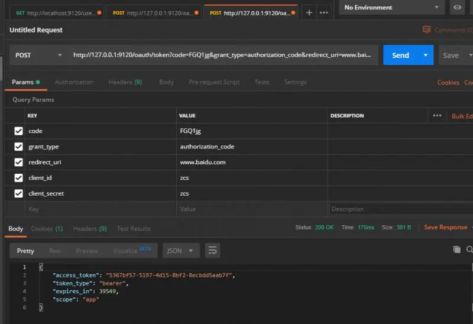
Task: Select the Params tab
Action: [x=25, y=82]
